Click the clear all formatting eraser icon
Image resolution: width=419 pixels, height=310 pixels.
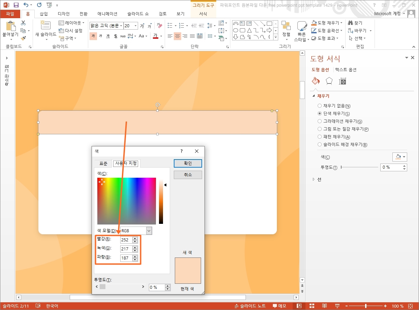click(x=160, y=26)
